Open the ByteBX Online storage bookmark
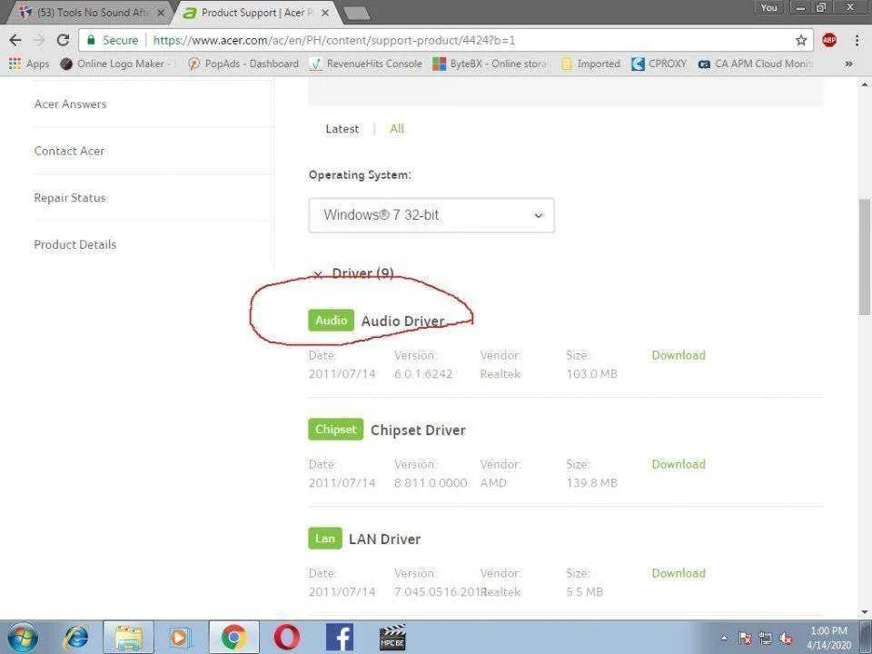 [490, 64]
